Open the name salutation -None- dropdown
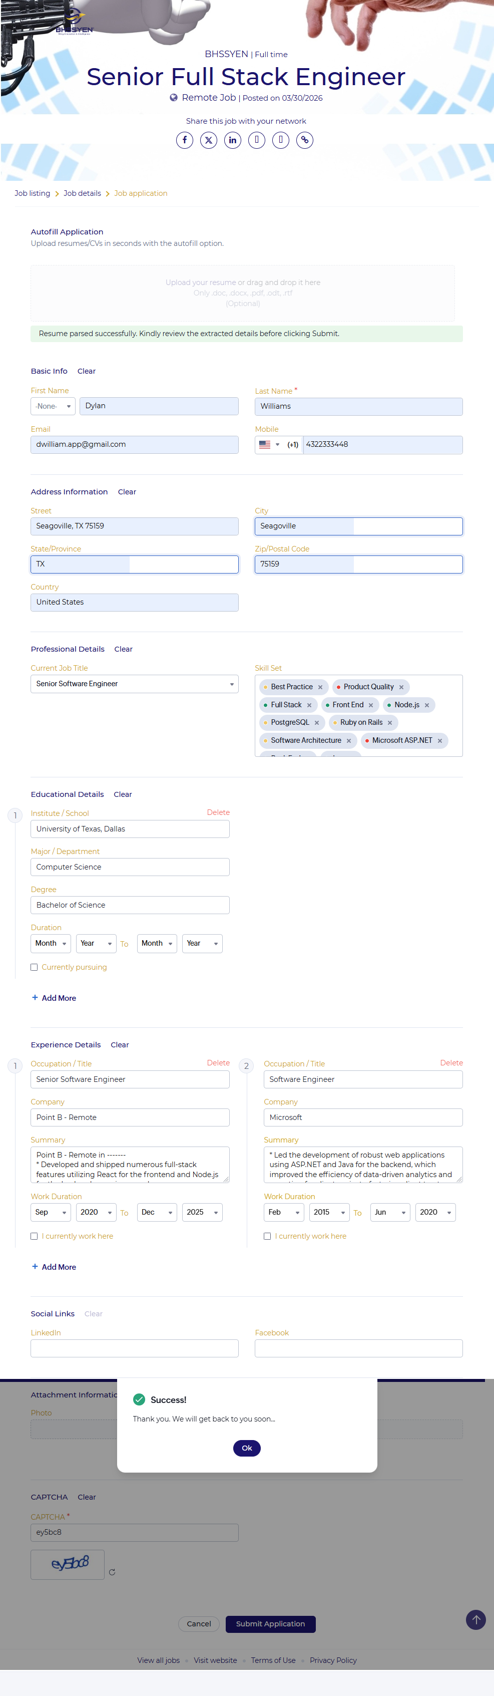 click(53, 406)
